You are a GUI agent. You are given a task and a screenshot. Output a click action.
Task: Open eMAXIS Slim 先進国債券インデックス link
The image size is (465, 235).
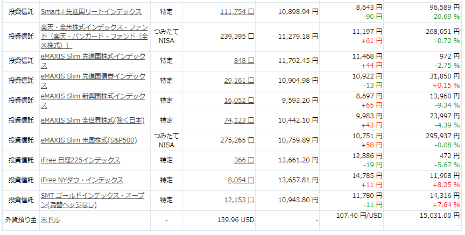[x=93, y=81]
